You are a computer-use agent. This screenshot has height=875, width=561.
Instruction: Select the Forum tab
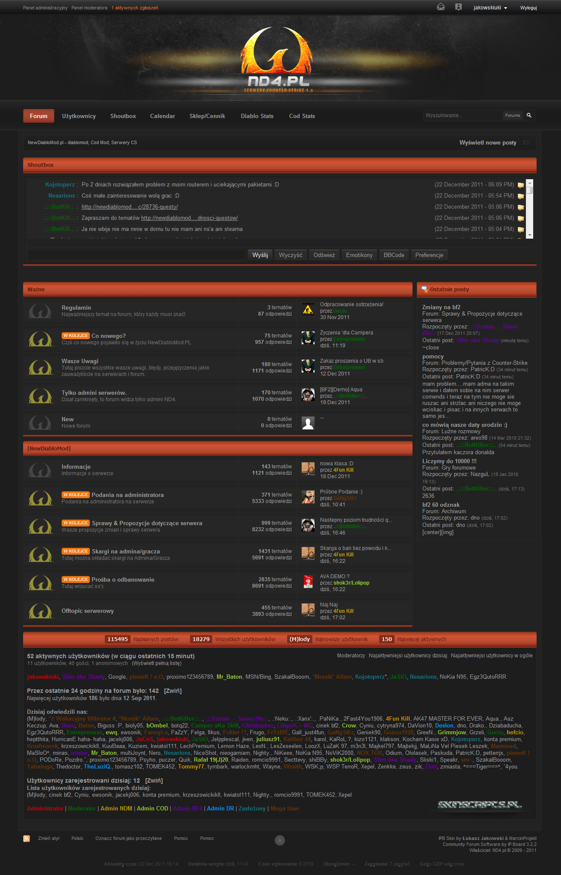coord(39,116)
